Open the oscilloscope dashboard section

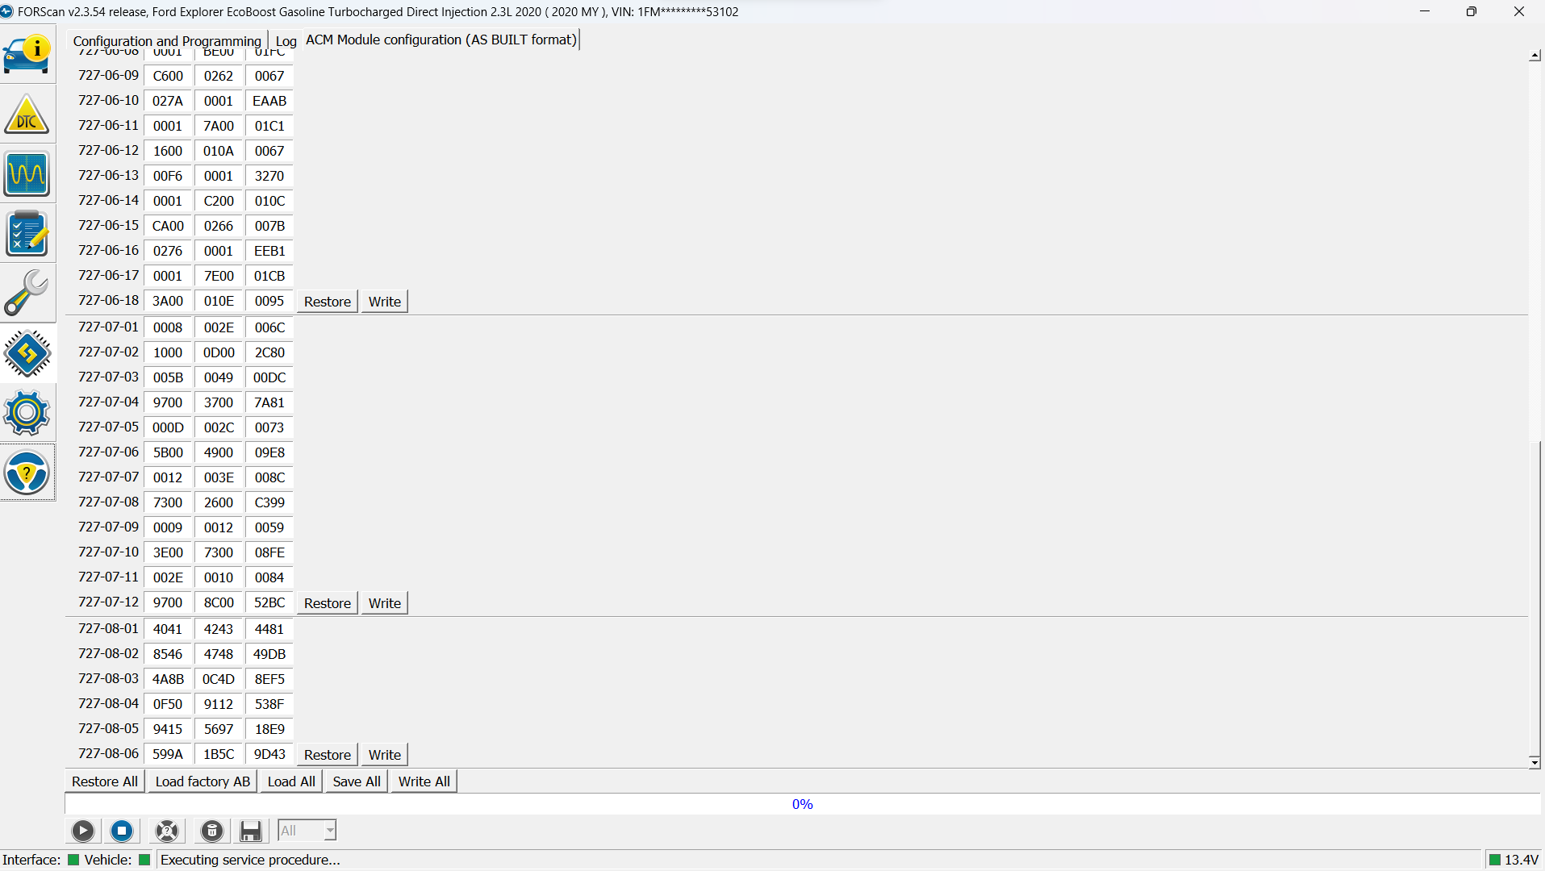point(27,174)
